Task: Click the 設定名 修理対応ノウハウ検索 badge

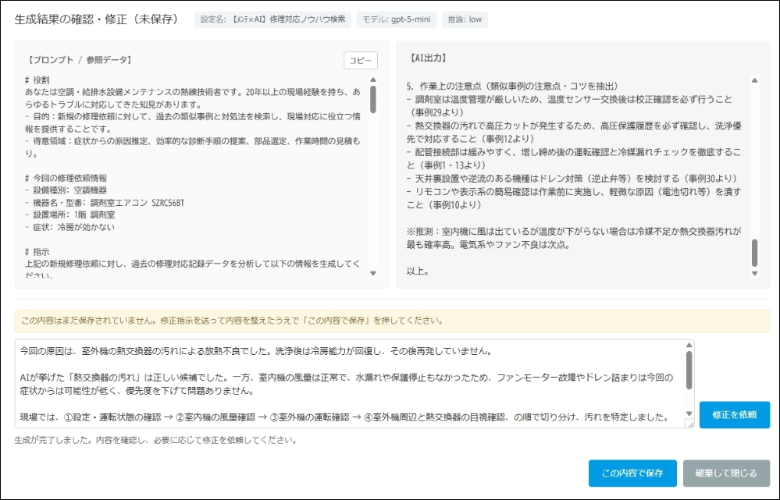Action: pyautogui.click(x=272, y=20)
